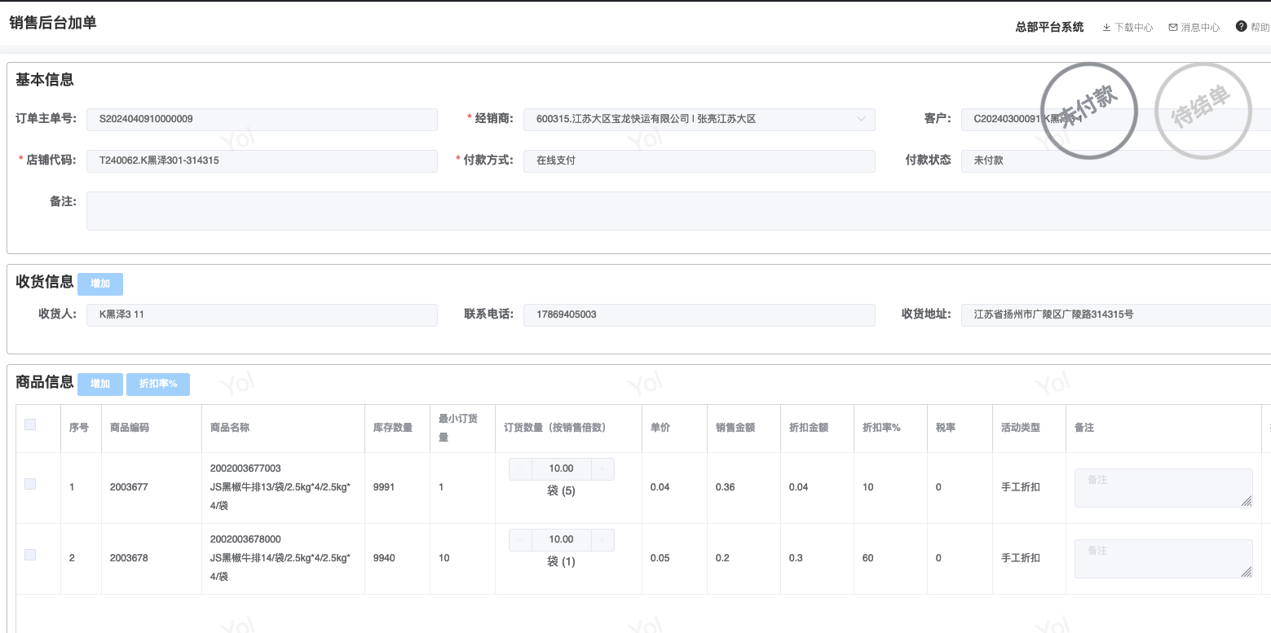Check the row 1 product 2003677 checkbox
This screenshot has width=1271, height=633.
tap(30, 484)
